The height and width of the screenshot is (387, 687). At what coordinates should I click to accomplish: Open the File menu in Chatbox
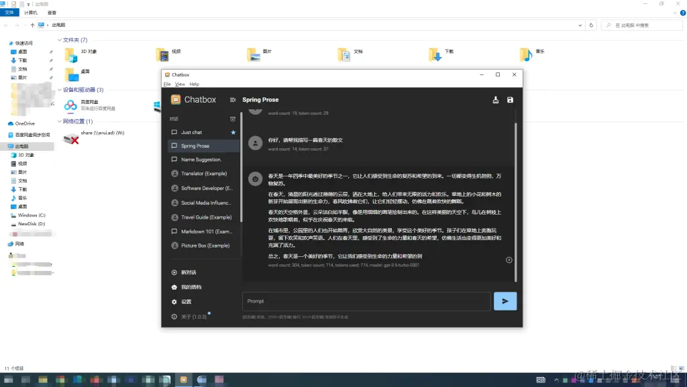167,84
